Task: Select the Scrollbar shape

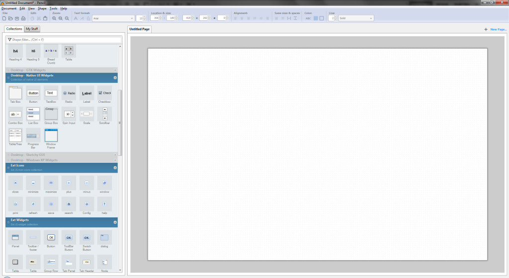Action: coord(104,116)
